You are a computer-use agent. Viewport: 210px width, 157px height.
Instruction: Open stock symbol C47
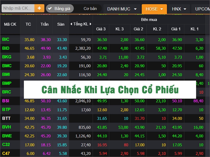pos(6,153)
